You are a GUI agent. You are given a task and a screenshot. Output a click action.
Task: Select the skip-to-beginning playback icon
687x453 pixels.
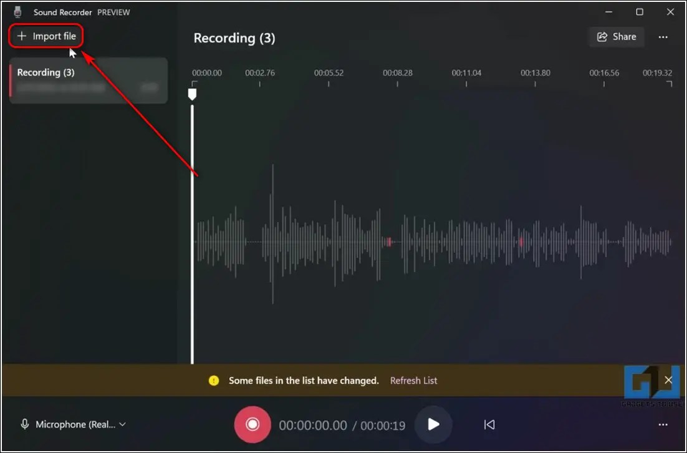click(x=489, y=424)
